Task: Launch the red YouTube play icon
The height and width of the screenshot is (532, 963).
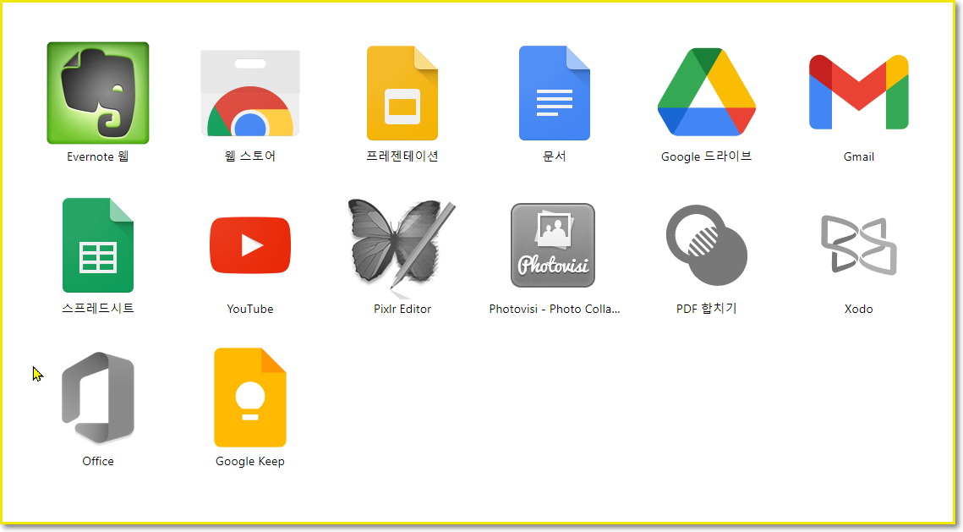Action: tap(250, 245)
